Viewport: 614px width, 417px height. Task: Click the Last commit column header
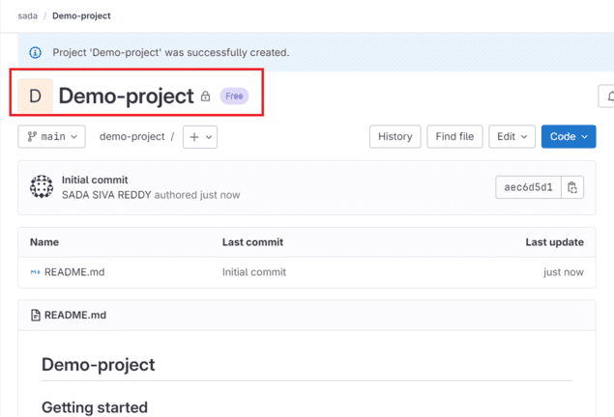[252, 242]
